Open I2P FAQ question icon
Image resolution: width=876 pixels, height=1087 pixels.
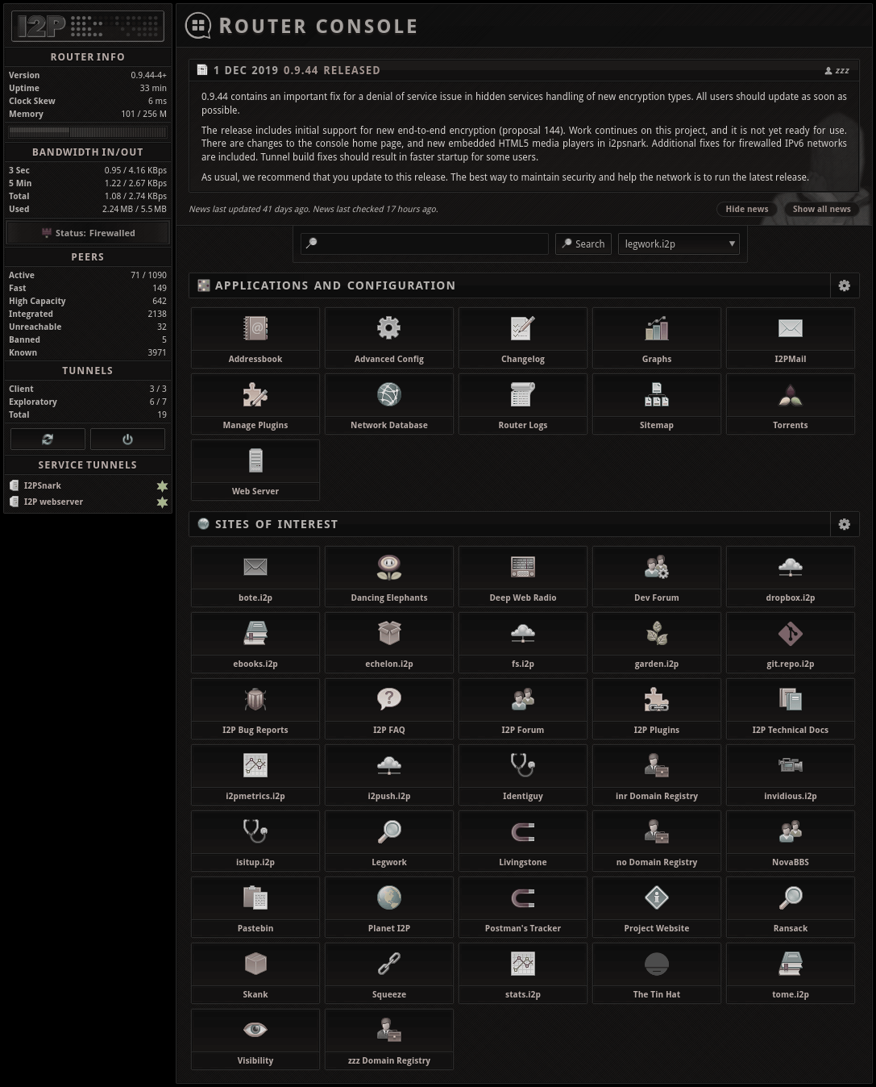tap(389, 699)
